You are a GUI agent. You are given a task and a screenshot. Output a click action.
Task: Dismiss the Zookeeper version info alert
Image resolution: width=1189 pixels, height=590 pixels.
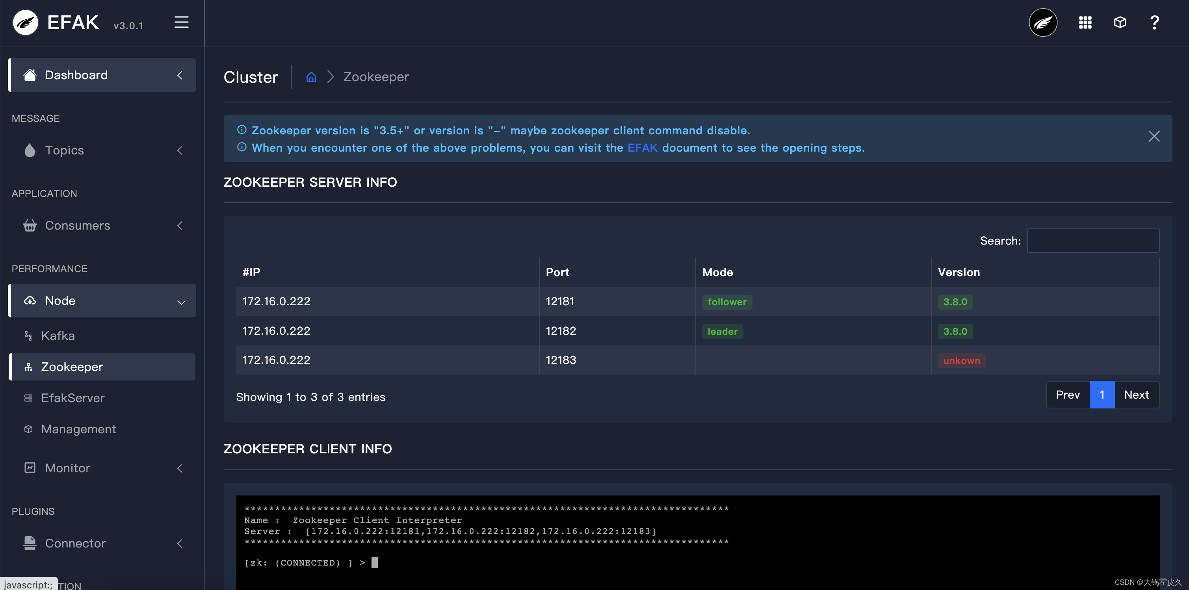(x=1154, y=136)
